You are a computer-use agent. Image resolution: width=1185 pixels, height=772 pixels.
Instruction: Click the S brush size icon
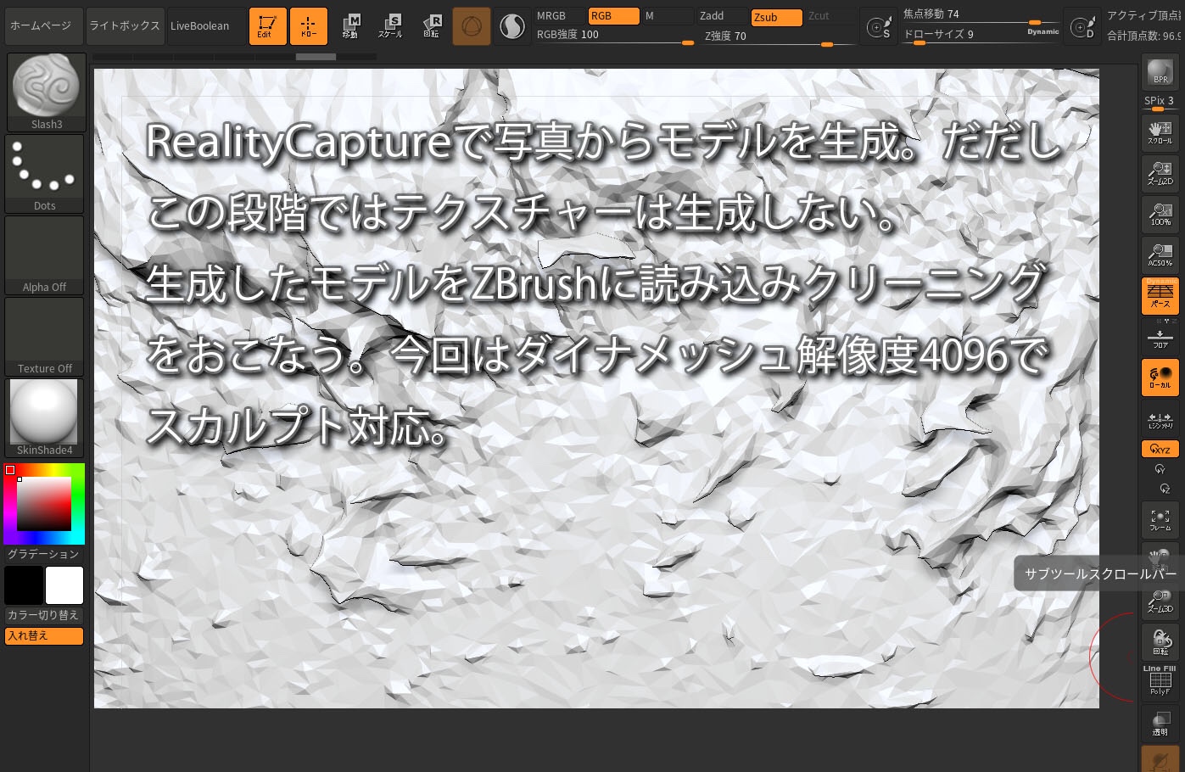pyautogui.click(x=879, y=27)
